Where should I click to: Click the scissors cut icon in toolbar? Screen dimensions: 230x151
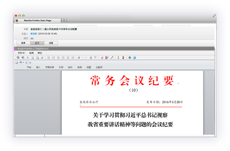pos(28,58)
